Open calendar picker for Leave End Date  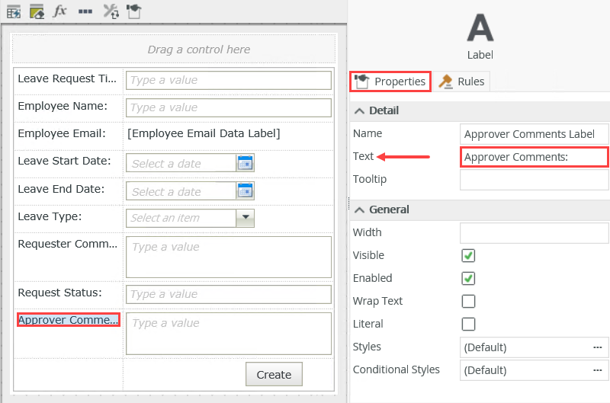[x=245, y=190]
